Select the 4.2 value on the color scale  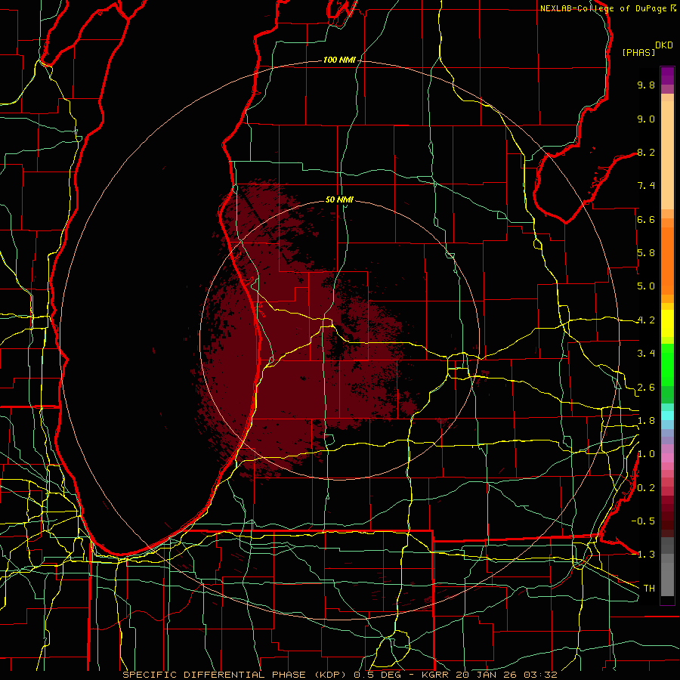(x=646, y=320)
